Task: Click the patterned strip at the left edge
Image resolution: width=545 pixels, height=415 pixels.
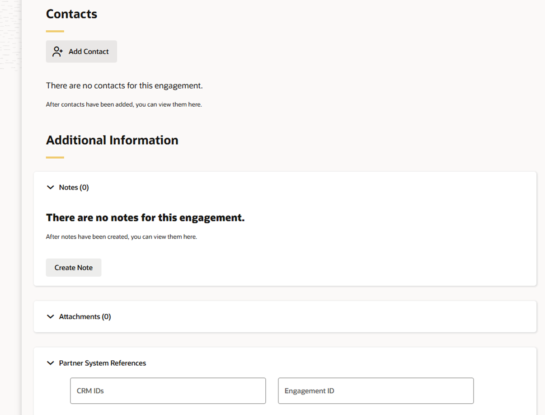Action: [10, 36]
